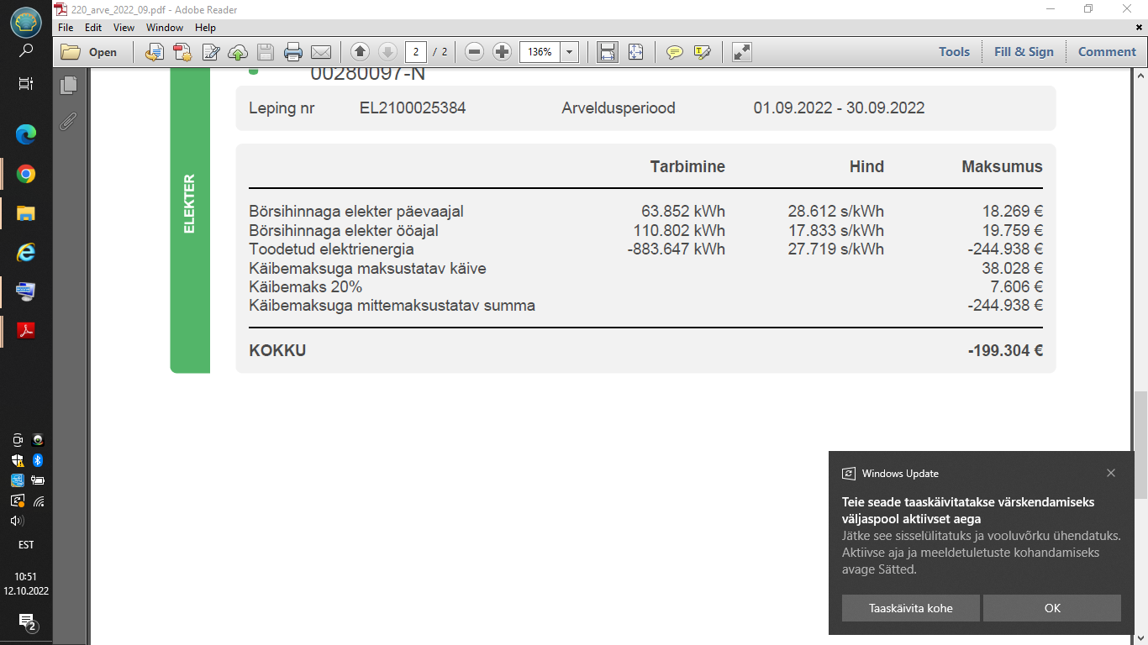Open the Attachments paperclip panel
This screenshot has width=1148, height=645.
click(x=68, y=122)
